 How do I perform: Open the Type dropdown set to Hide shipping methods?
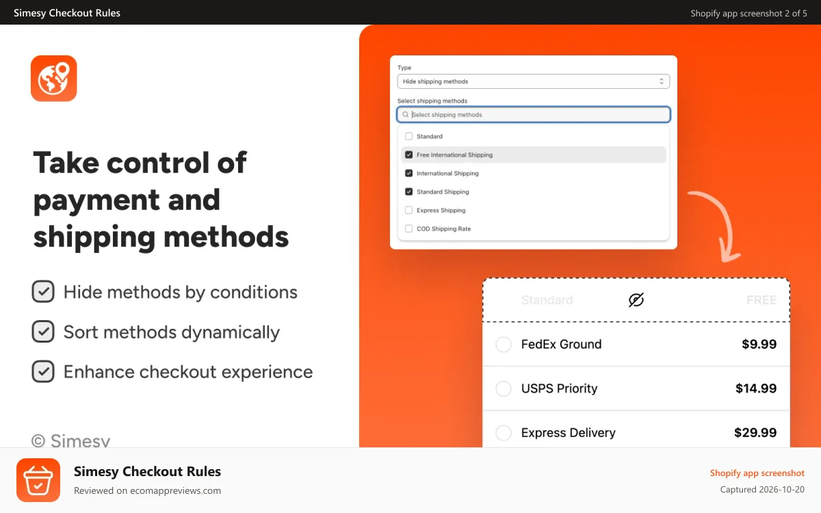point(533,81)
